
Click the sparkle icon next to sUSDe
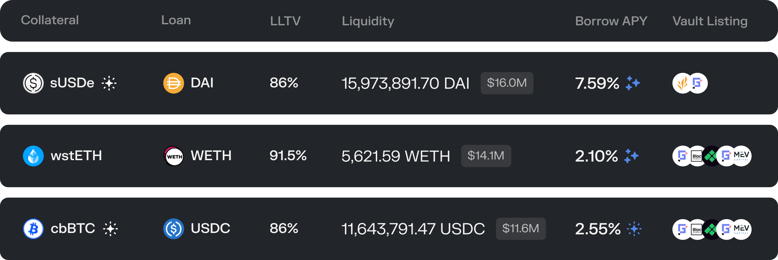click(x=109, y=83)
